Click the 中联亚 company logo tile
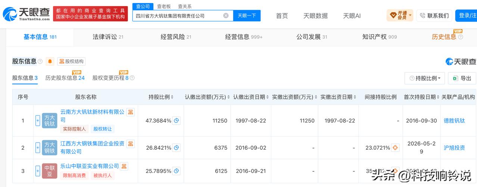The width and height of the screenshot is (477, 187). 50,171
